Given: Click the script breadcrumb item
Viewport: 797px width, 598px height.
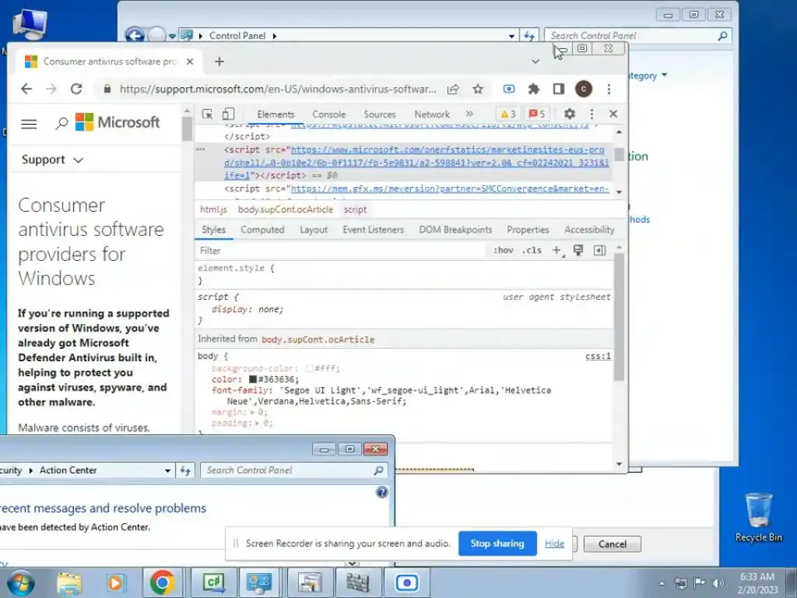Looking at the screenshot, I should tap(355, 209).
